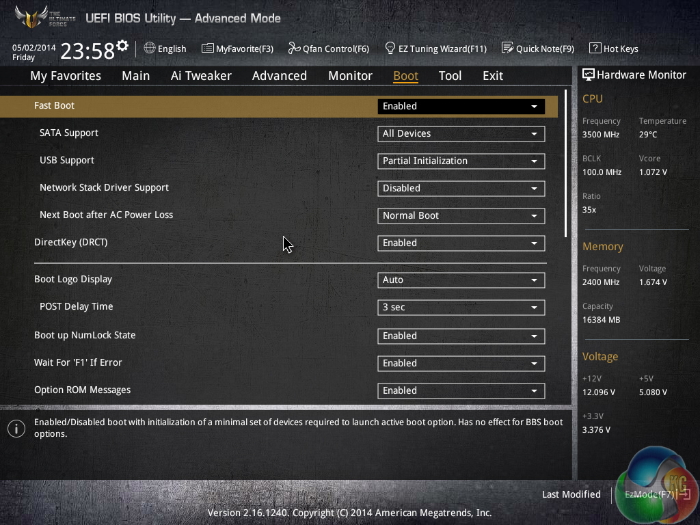
Task: Open Quick Note(F9) notepad icon
Action: [507, 49]
